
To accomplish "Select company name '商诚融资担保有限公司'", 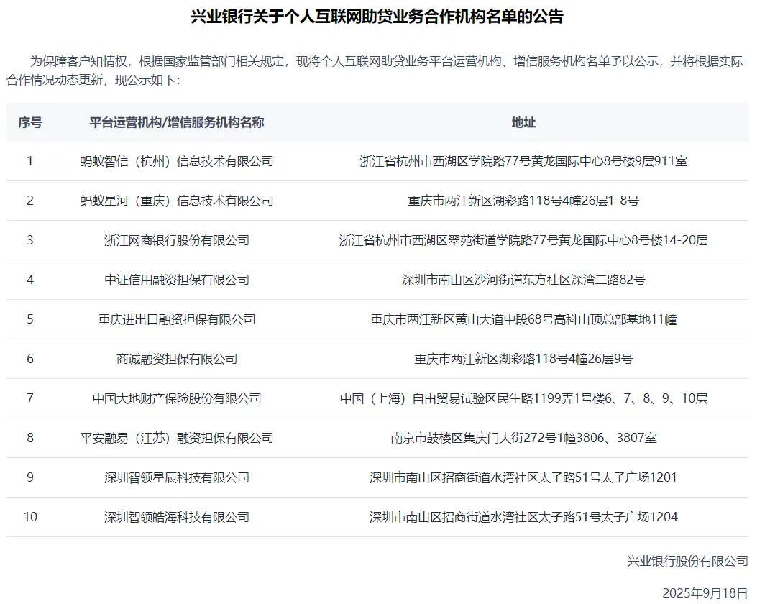I will [177, 359].
